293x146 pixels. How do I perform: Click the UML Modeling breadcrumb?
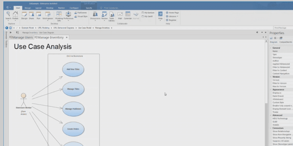tap(43, 28)
